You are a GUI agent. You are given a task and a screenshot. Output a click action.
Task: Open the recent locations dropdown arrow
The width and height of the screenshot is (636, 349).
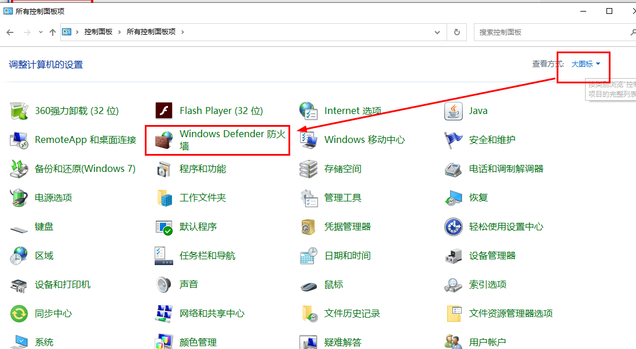pyautogui.click(x=40, y=32)
